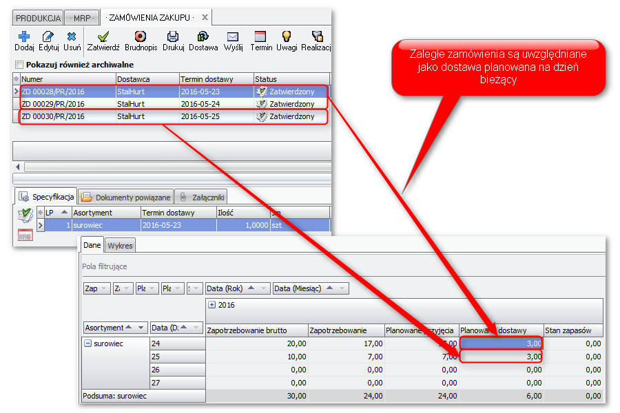
Task: Click the Zatwierdź green checkmark icon
Action: tap(103, 36)
